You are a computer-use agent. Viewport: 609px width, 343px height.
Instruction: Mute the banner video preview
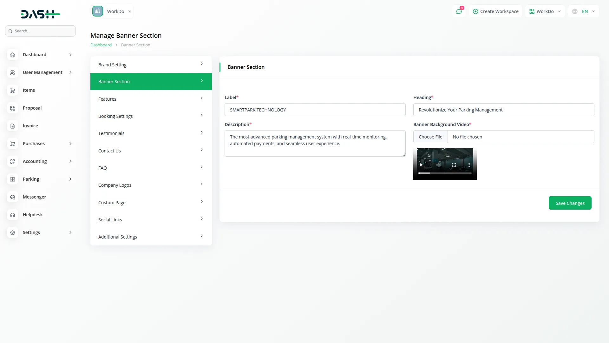coord(439,165)
